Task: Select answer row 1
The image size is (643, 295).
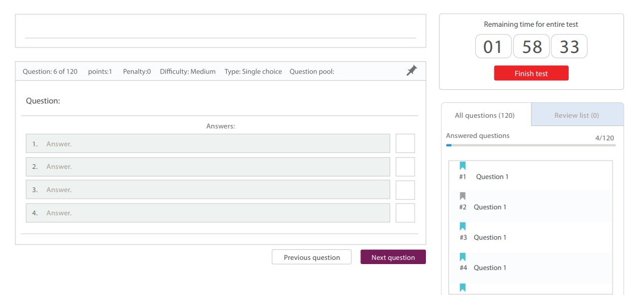Action: point(208,143)
